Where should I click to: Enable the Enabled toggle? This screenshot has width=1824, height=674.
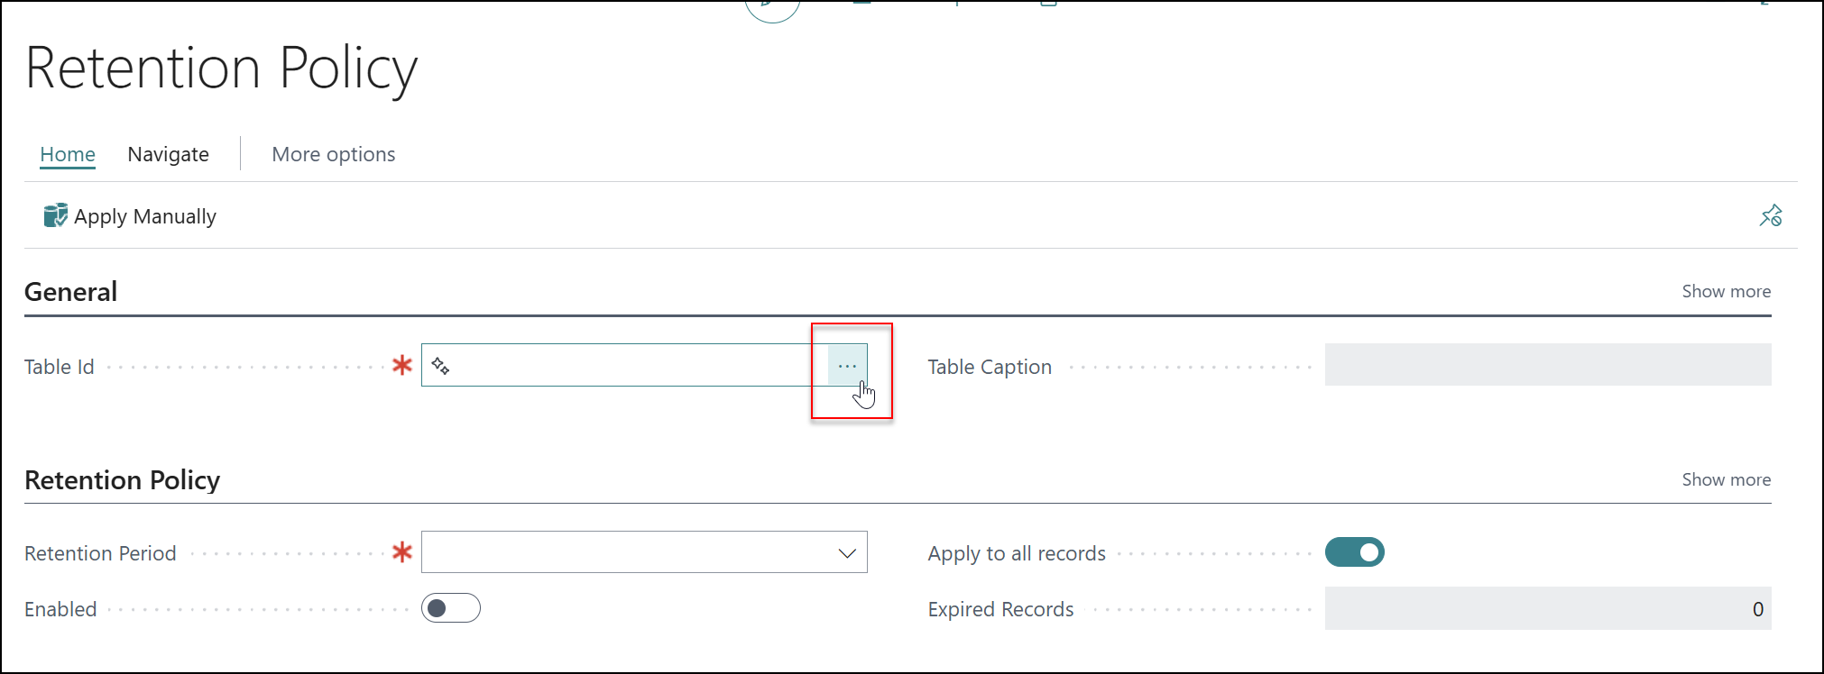451,607
